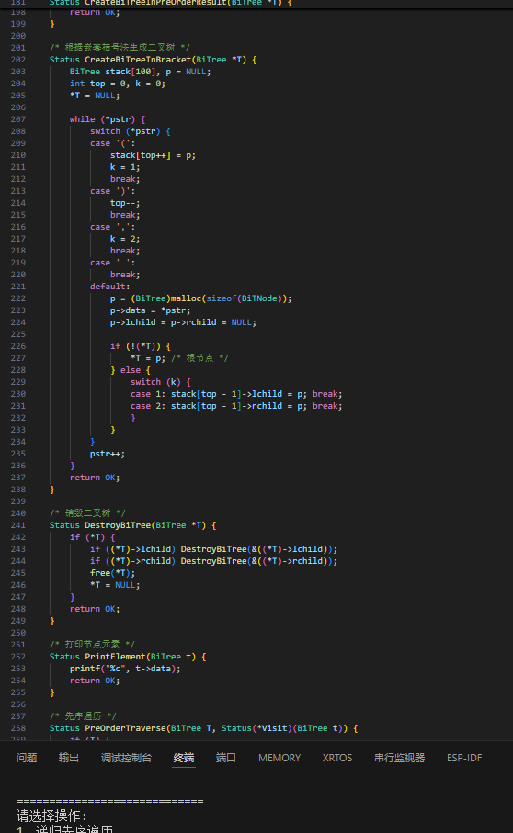Click line number 202 in the gutter
Image resolution: width=513 pixels, height=833 pixels.
tap(18, 60)
